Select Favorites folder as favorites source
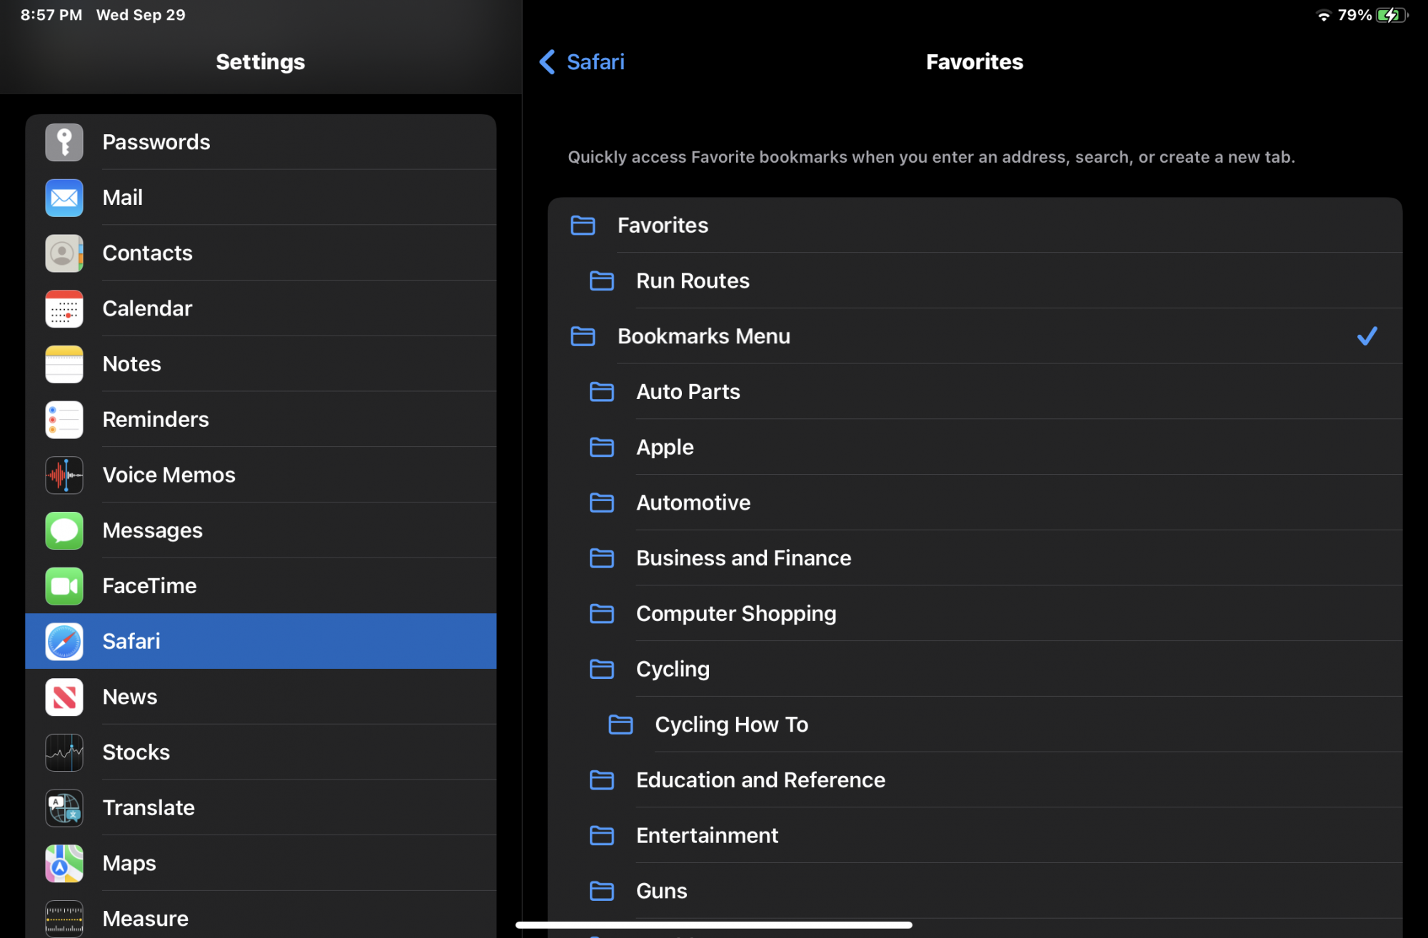 pyautogui.click(x=663, y=226)
